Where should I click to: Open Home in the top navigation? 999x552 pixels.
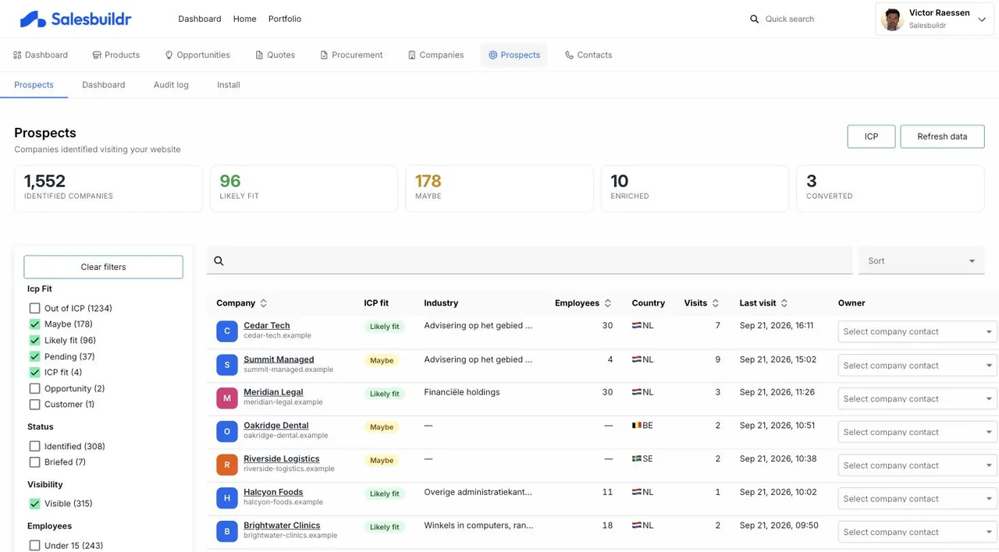pos(244,19)
